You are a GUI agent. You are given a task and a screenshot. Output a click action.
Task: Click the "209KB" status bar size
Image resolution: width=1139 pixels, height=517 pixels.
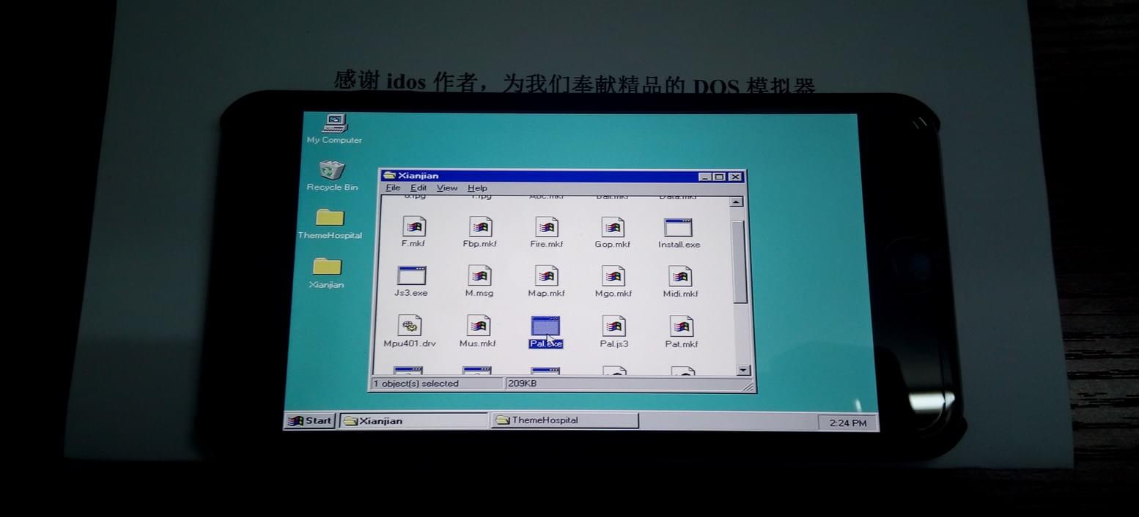pyautogui.click(x=523, y=384)
